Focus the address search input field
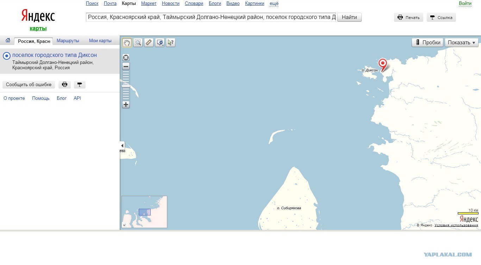481x265 pixels. tap(211, 17)
